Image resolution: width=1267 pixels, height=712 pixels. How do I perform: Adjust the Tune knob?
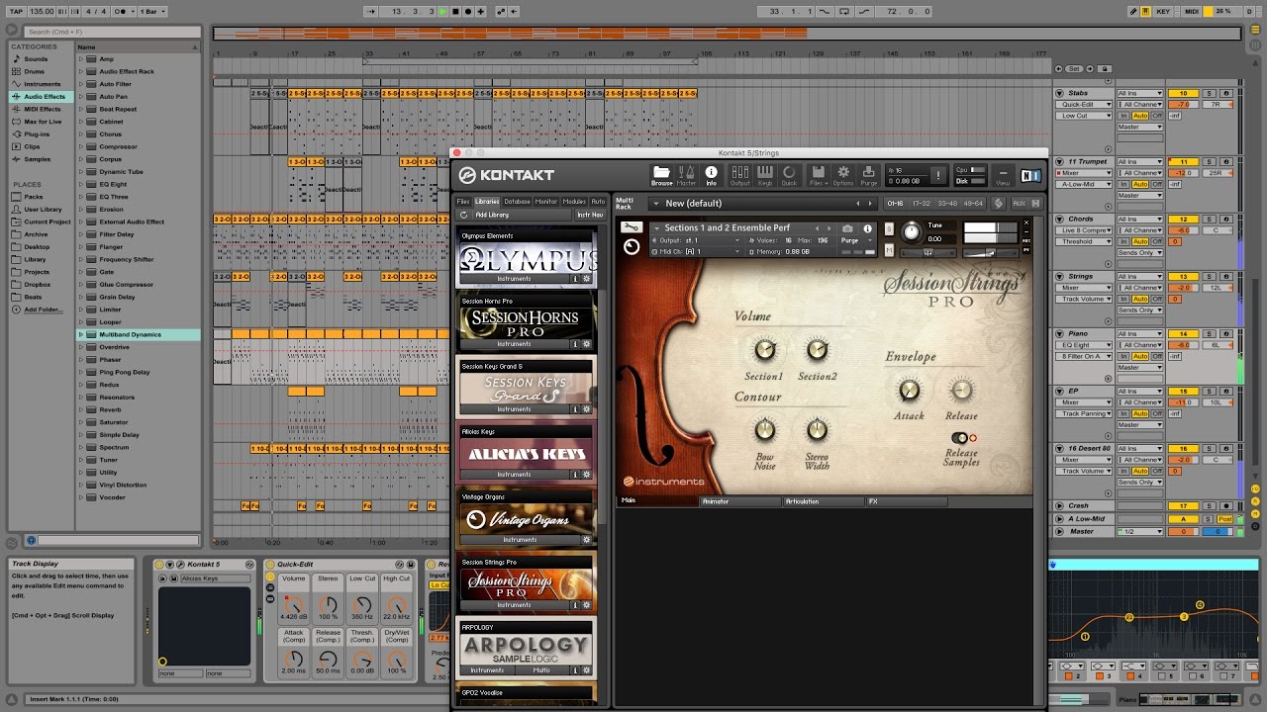(x=911, y=232)
